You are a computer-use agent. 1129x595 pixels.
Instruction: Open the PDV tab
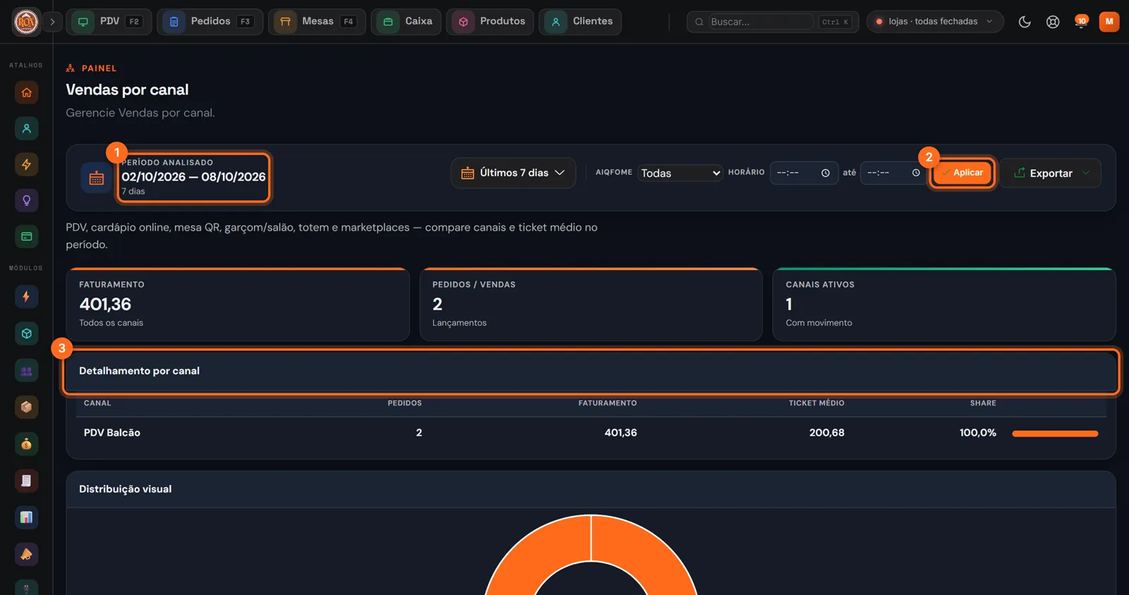pyautogui.click(x=109, y=22)
